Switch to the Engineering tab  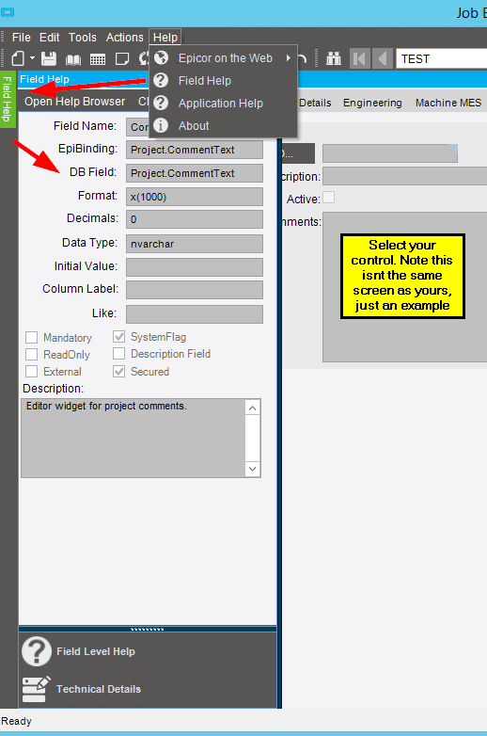[372, 103]
